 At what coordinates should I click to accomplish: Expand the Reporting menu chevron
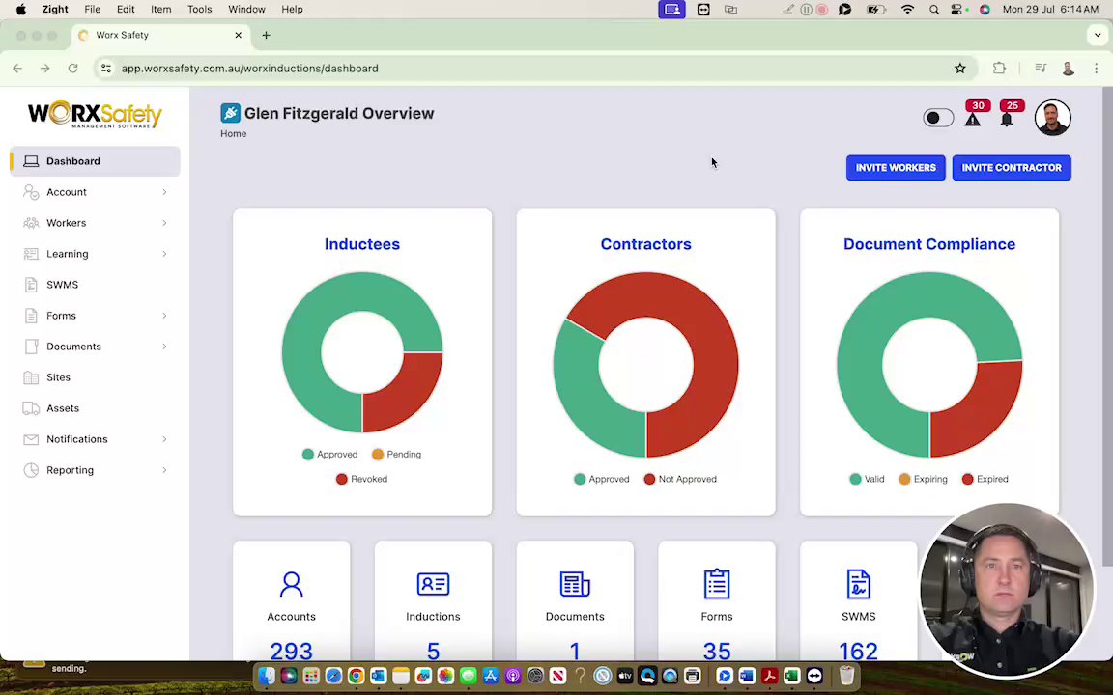[x=164, y=470]
